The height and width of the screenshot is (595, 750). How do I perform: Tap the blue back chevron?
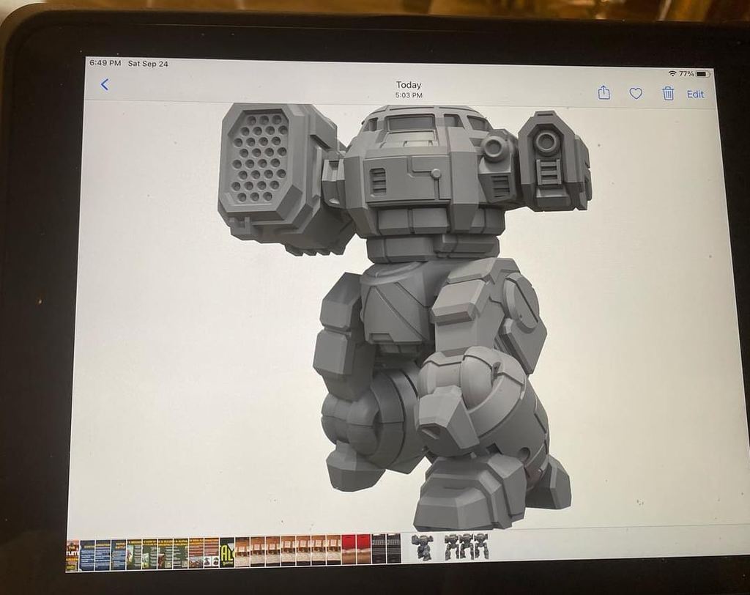tap(105, 85)
